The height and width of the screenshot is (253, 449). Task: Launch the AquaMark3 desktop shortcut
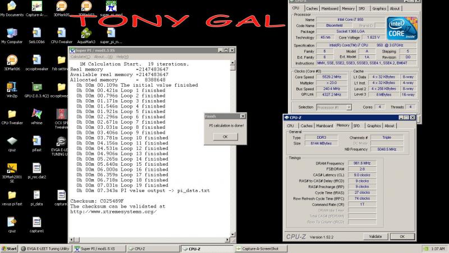tap(86, 36)
